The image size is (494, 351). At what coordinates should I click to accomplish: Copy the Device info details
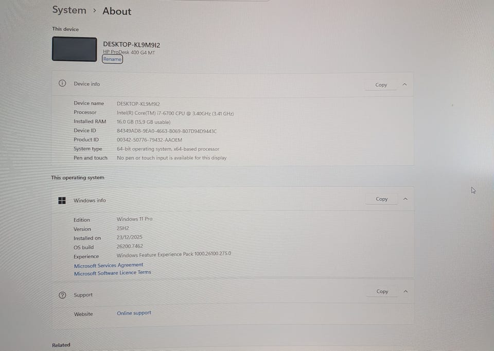pos(381,85)
